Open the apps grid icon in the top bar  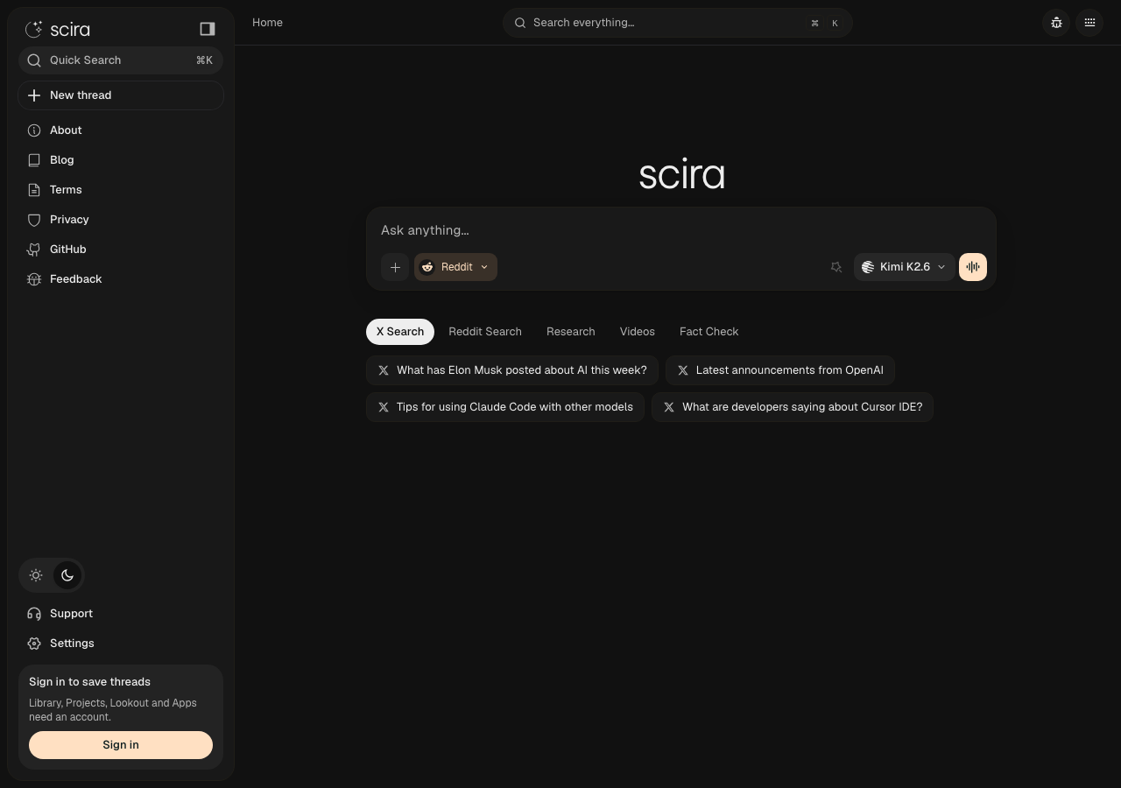1089,23
